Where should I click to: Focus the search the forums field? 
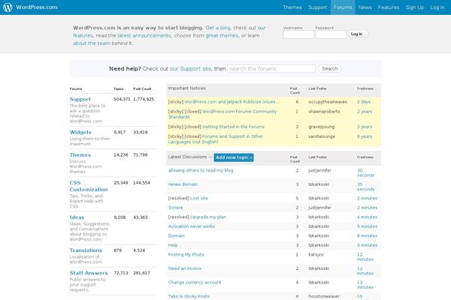pyautogui.click(x=271, y=68)
